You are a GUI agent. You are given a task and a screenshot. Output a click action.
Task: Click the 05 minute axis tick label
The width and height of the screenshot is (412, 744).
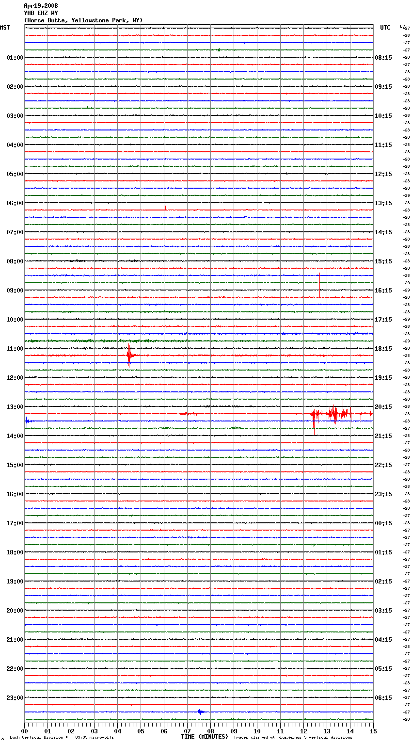[141, 731]
